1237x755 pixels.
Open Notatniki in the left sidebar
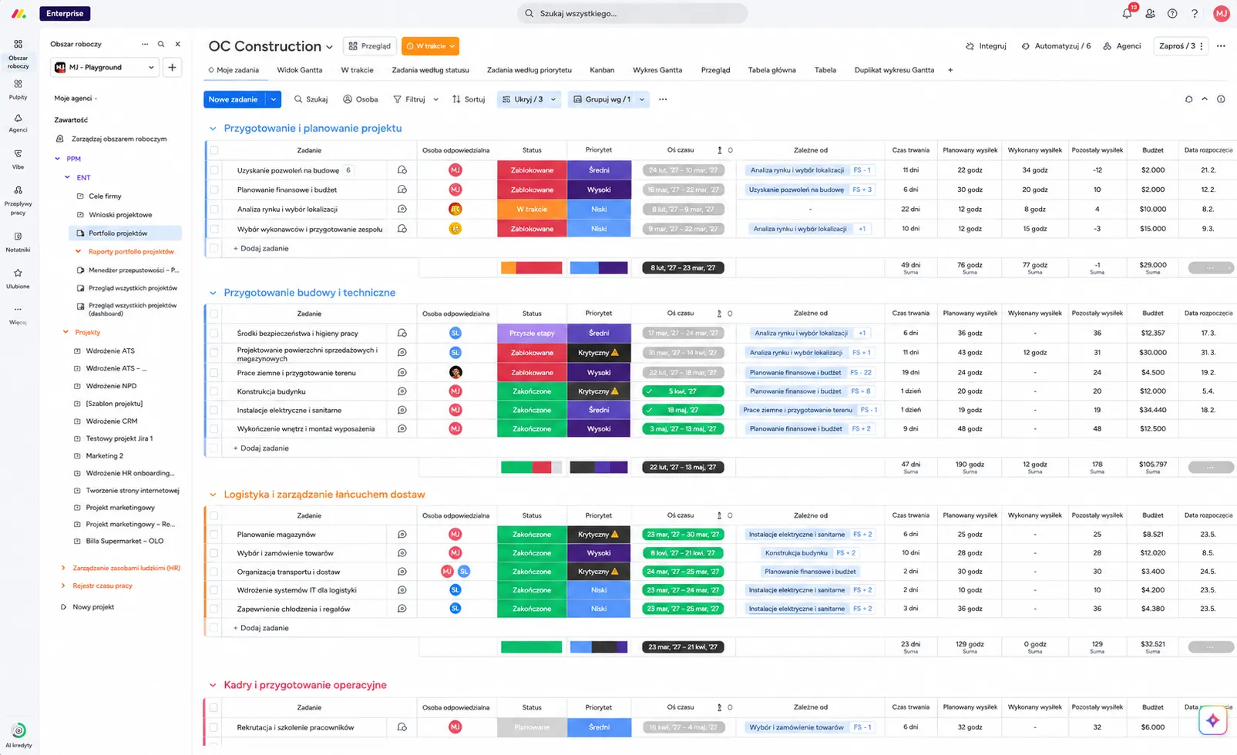point(18,242)
